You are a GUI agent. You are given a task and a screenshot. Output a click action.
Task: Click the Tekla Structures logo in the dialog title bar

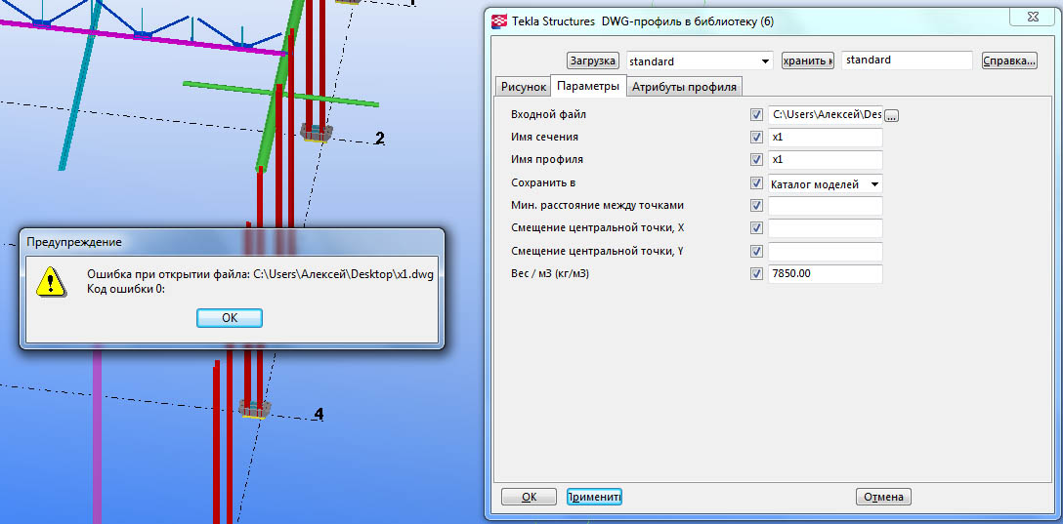pos(500,20)
